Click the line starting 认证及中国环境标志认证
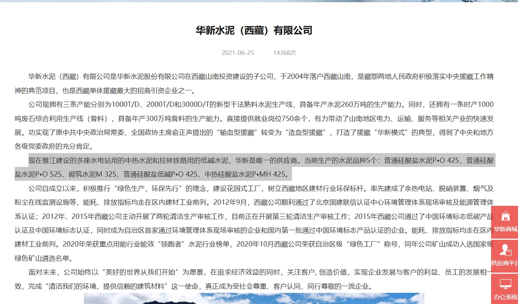518x304 pixels. click(x=254, y=230)
